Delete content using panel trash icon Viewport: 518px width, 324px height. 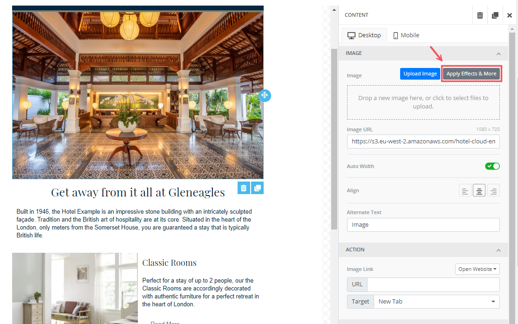pyautogui.click(x=480, y=15)
